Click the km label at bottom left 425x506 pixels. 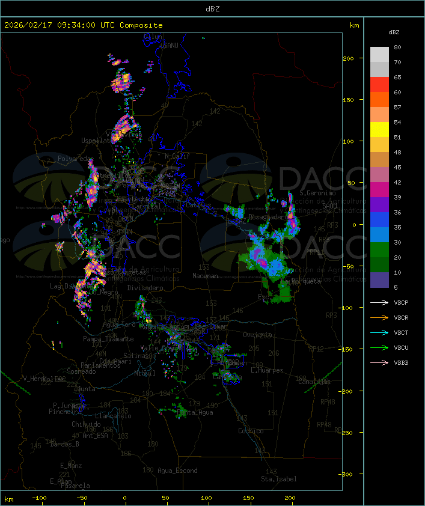click(x=8, y=499)
